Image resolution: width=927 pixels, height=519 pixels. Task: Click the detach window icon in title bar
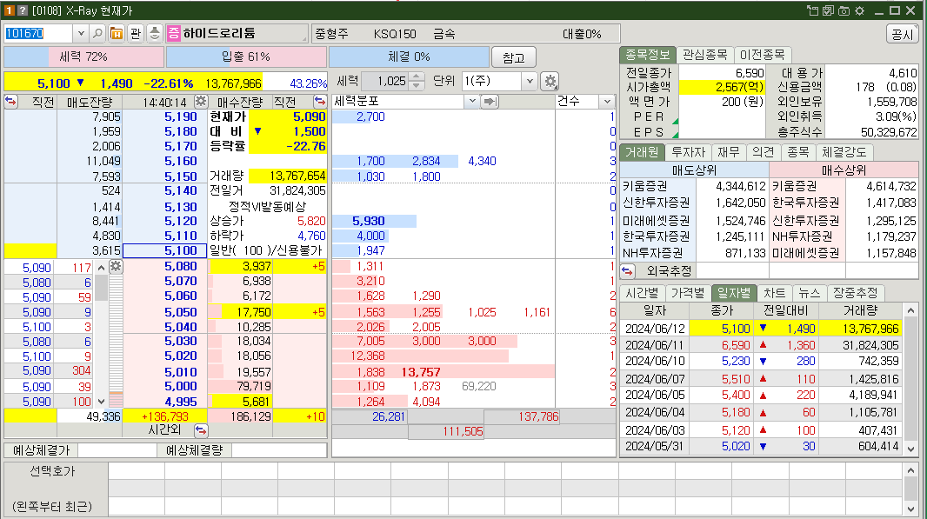click(812, 10)
